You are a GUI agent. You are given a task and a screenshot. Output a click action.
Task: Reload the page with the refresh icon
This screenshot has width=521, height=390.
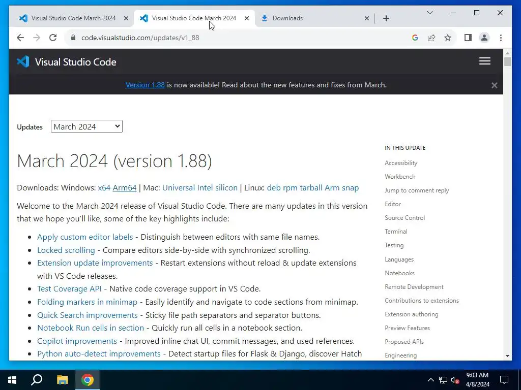[53, 38]
